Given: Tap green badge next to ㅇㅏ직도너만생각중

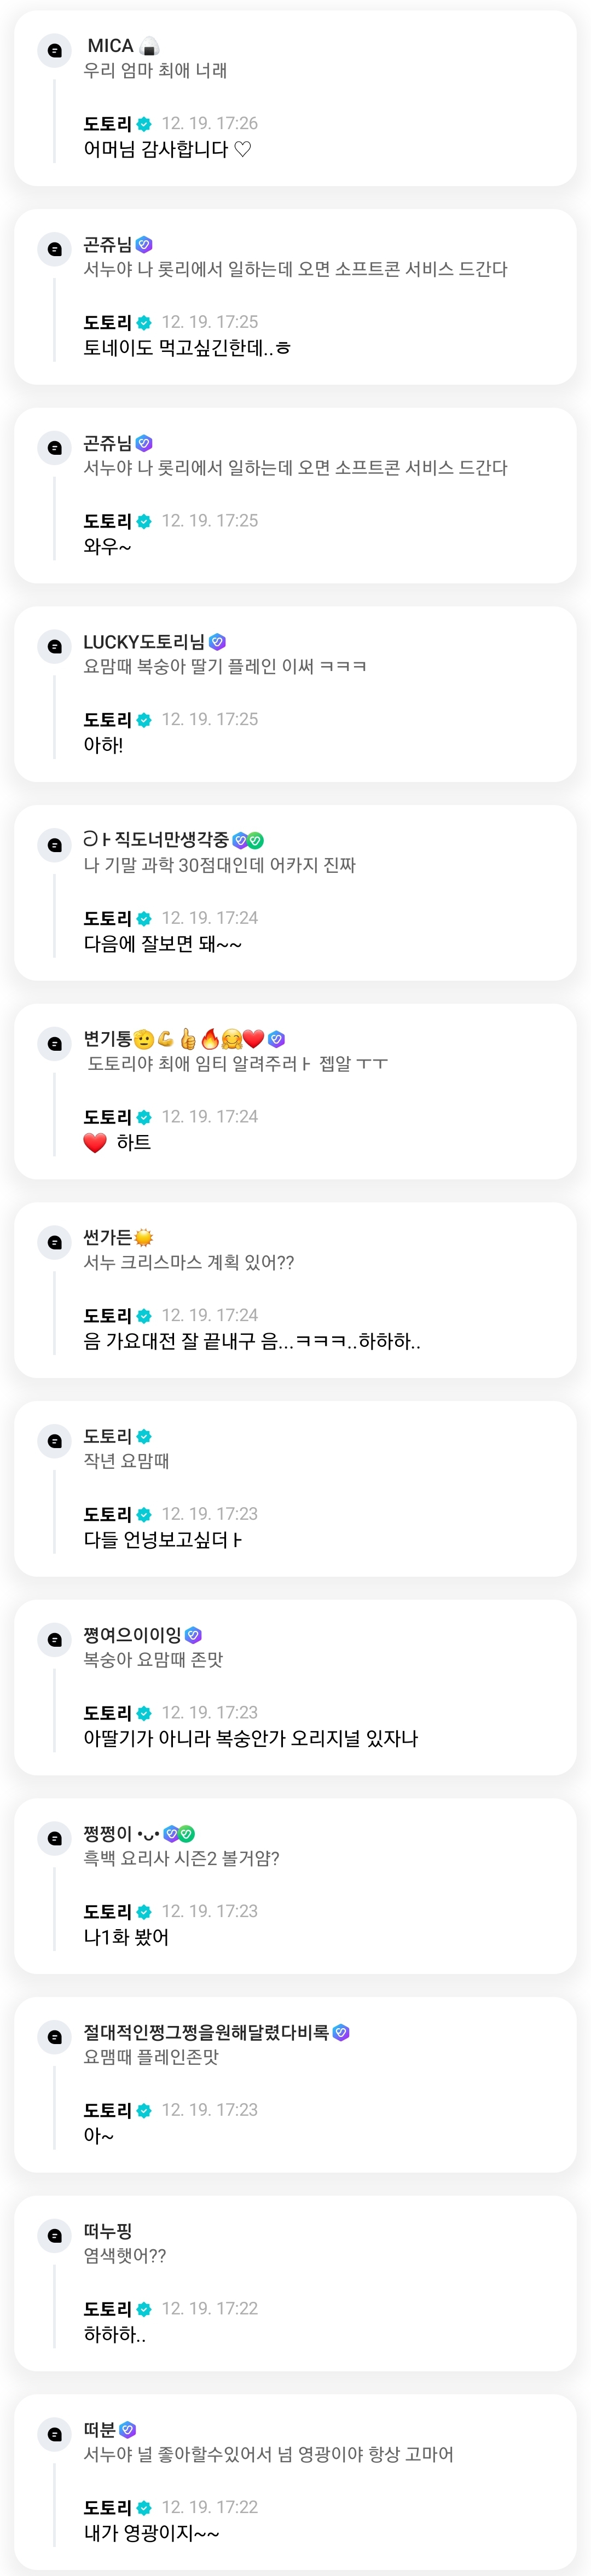Looking at the screenshot, I should tap(256, 841).
